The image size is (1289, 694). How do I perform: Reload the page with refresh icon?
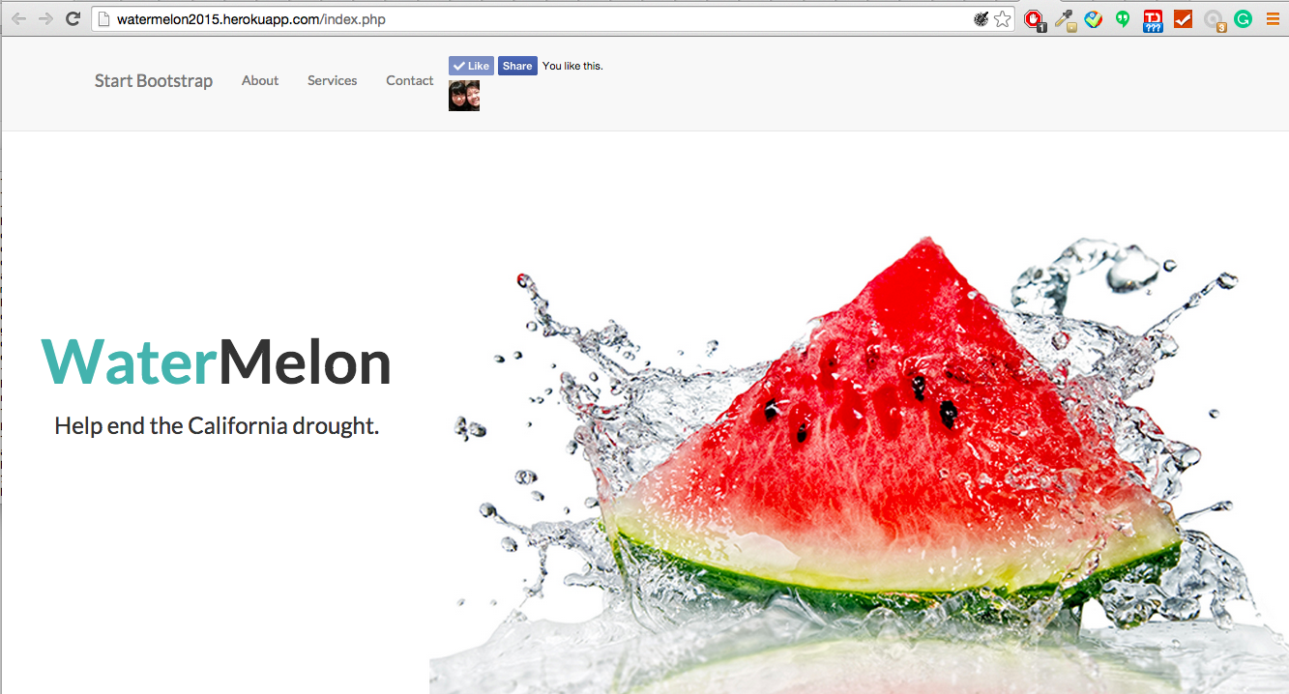pos(73,18)
